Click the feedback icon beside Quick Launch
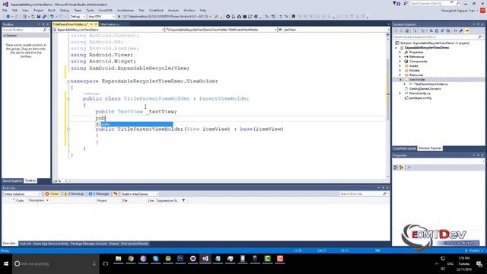 point(406,4)
